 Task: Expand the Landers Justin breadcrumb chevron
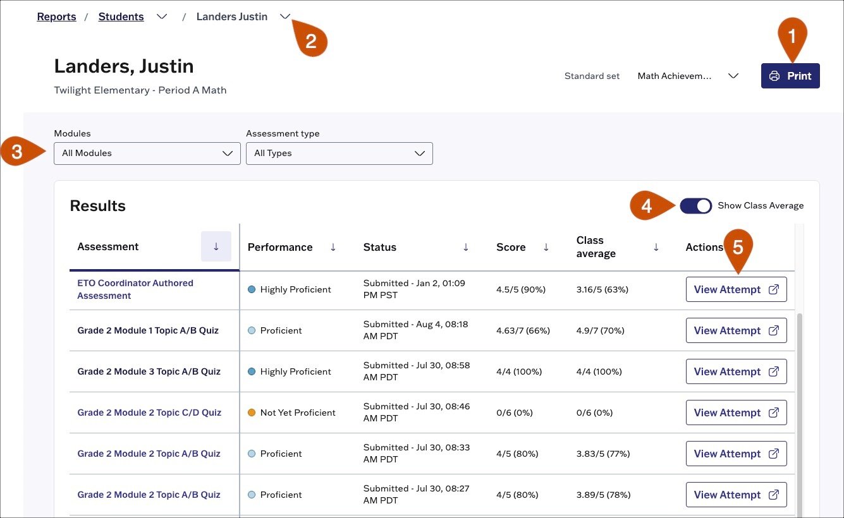point(284,17)
